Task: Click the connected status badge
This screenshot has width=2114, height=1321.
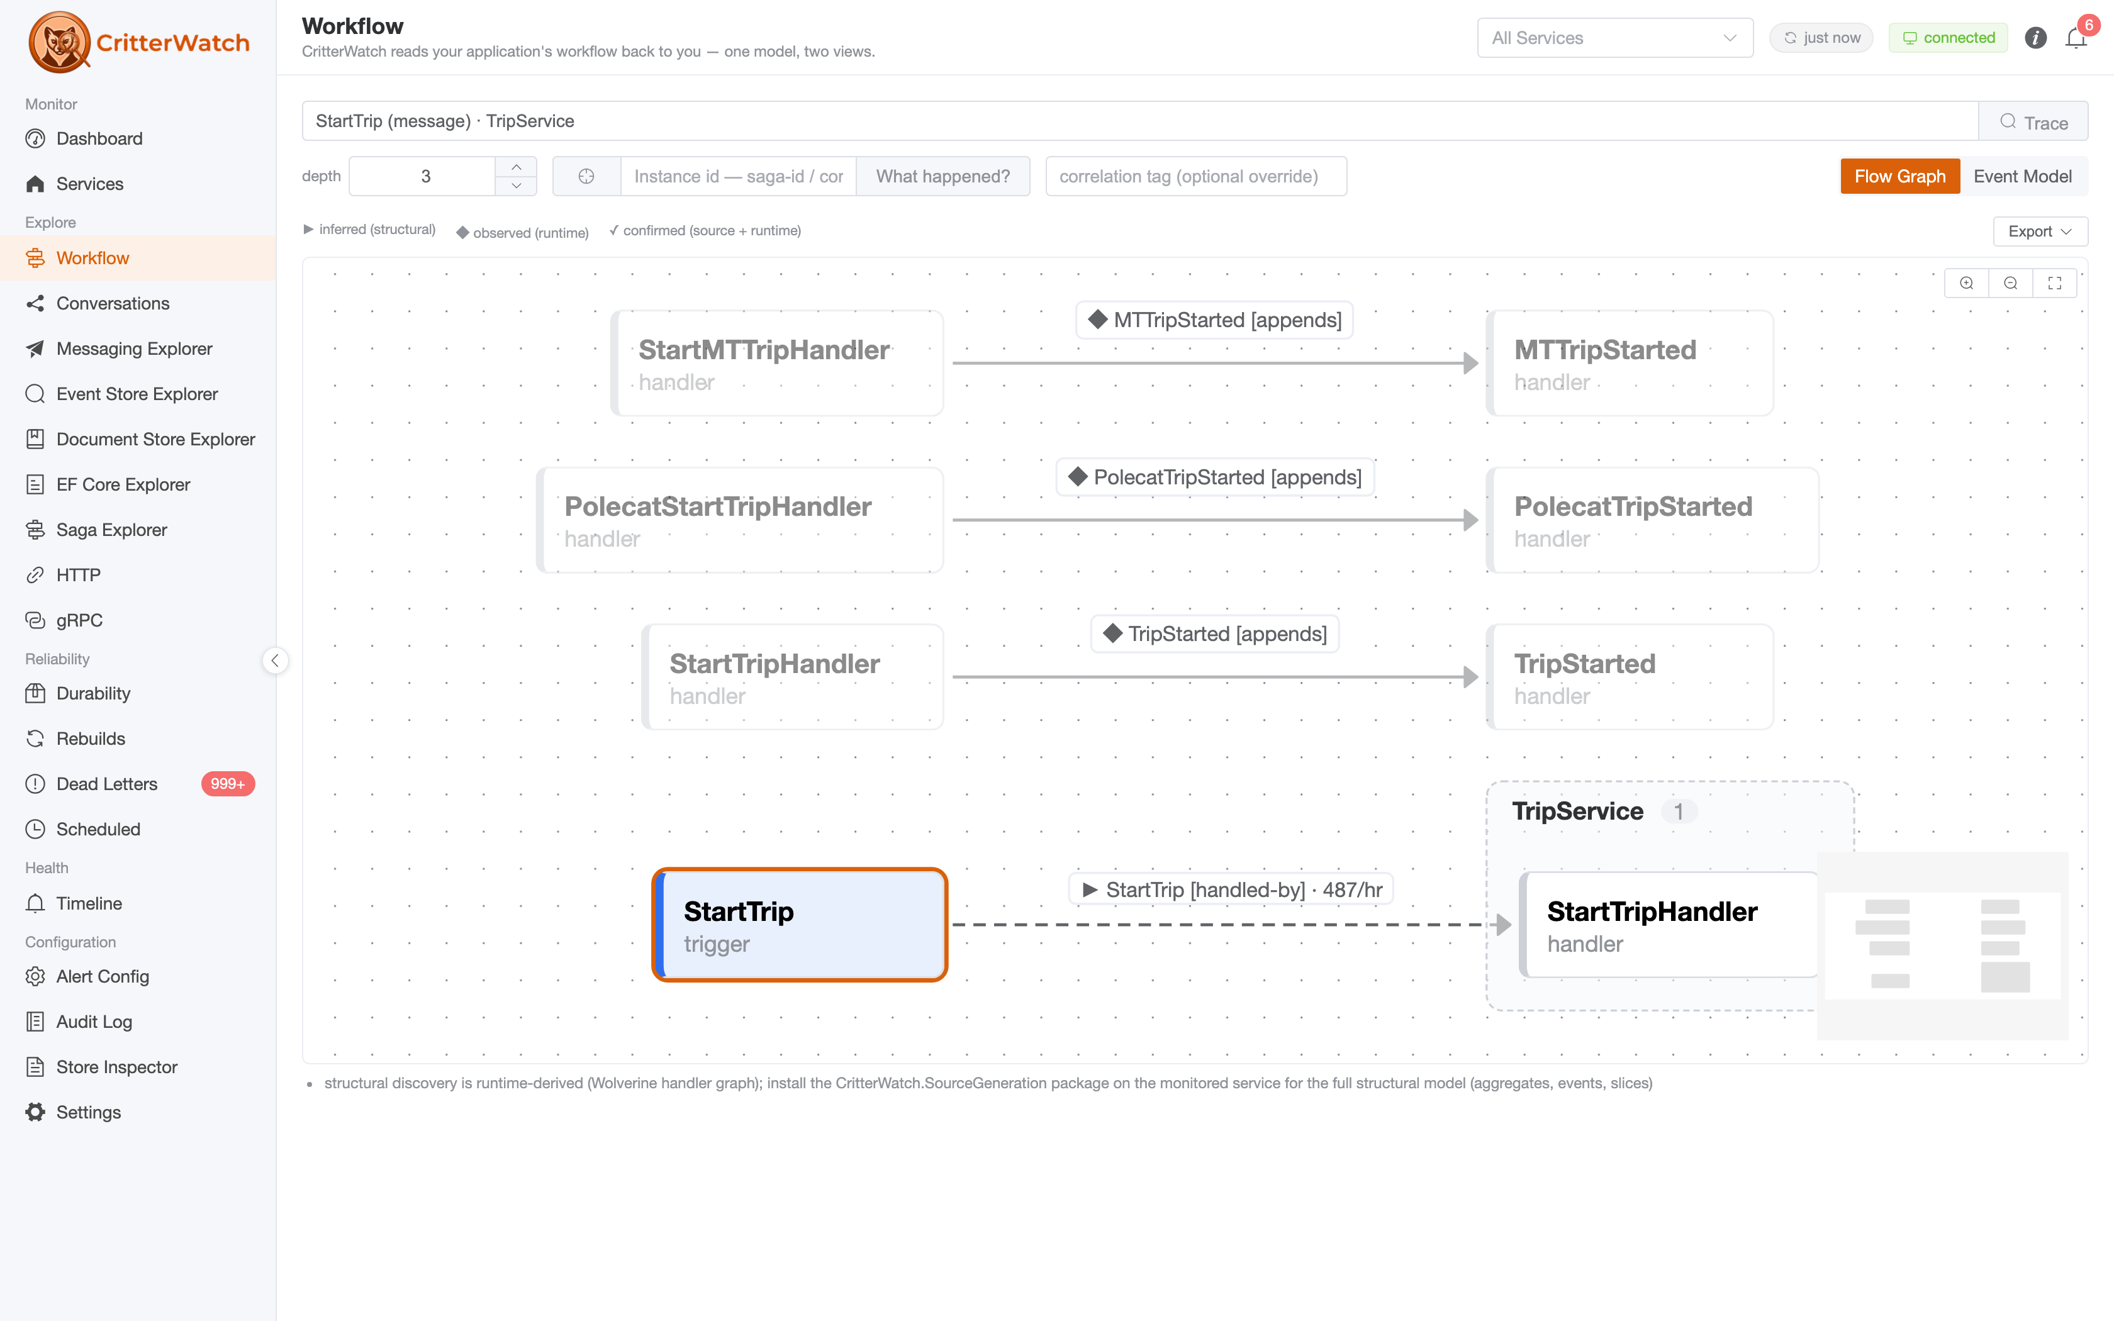Action: click(x=1948, y=38)
